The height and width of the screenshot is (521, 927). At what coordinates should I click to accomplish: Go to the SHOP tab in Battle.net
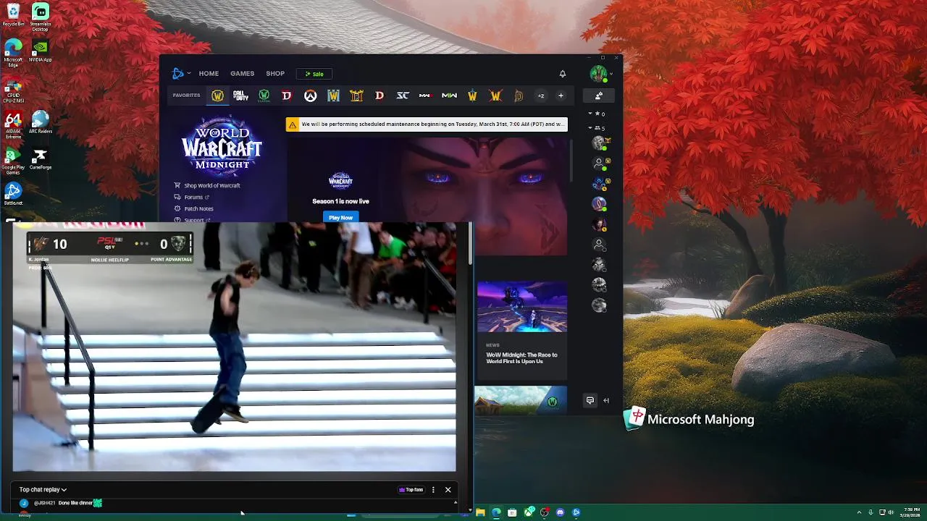coord(275,74)
